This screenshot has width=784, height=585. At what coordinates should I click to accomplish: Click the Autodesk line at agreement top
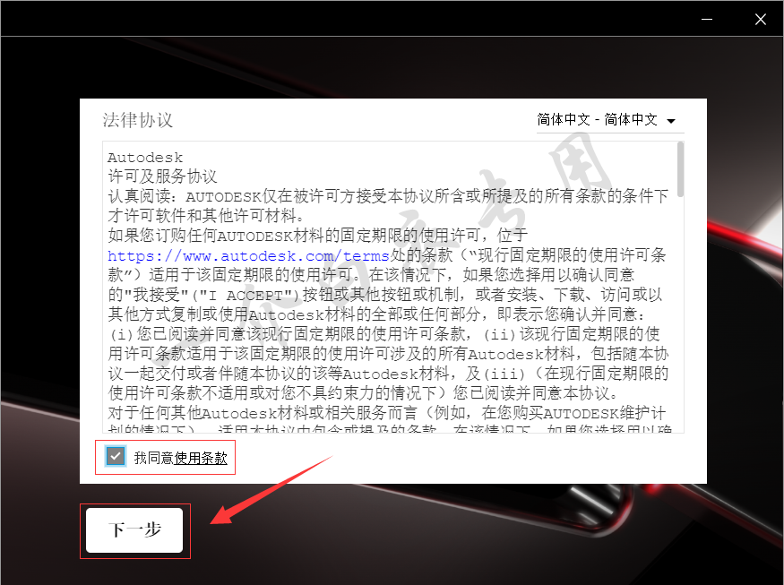(x=145, y=158)
